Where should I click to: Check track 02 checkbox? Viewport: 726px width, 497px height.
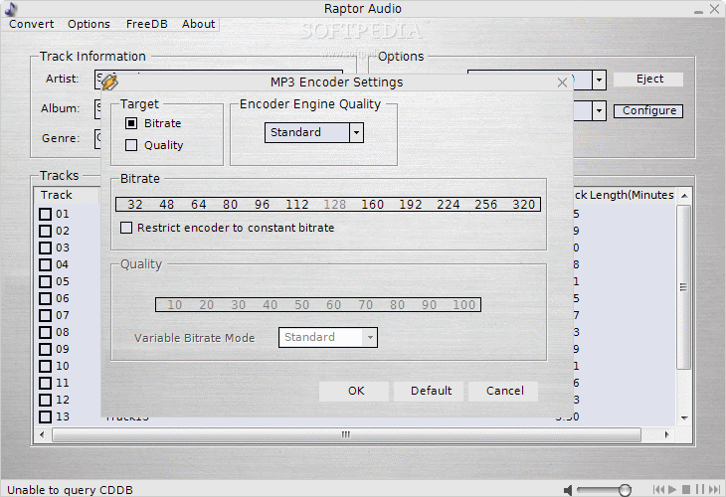45,231
